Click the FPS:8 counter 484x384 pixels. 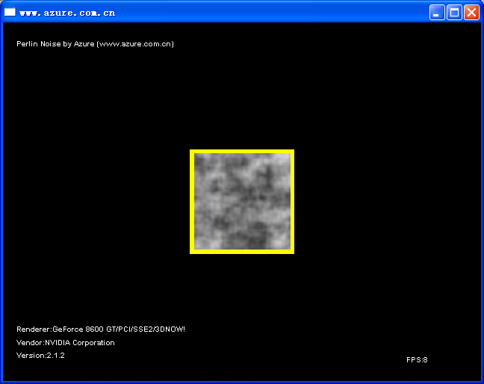tap(417, 359)
